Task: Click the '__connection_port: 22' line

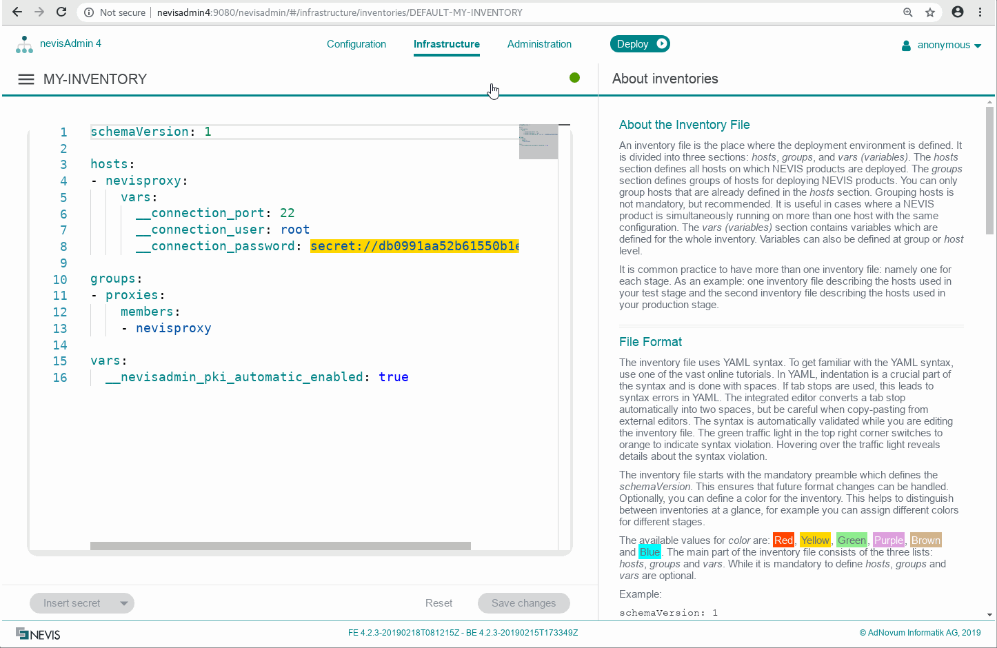Action: tap(215, 213)
